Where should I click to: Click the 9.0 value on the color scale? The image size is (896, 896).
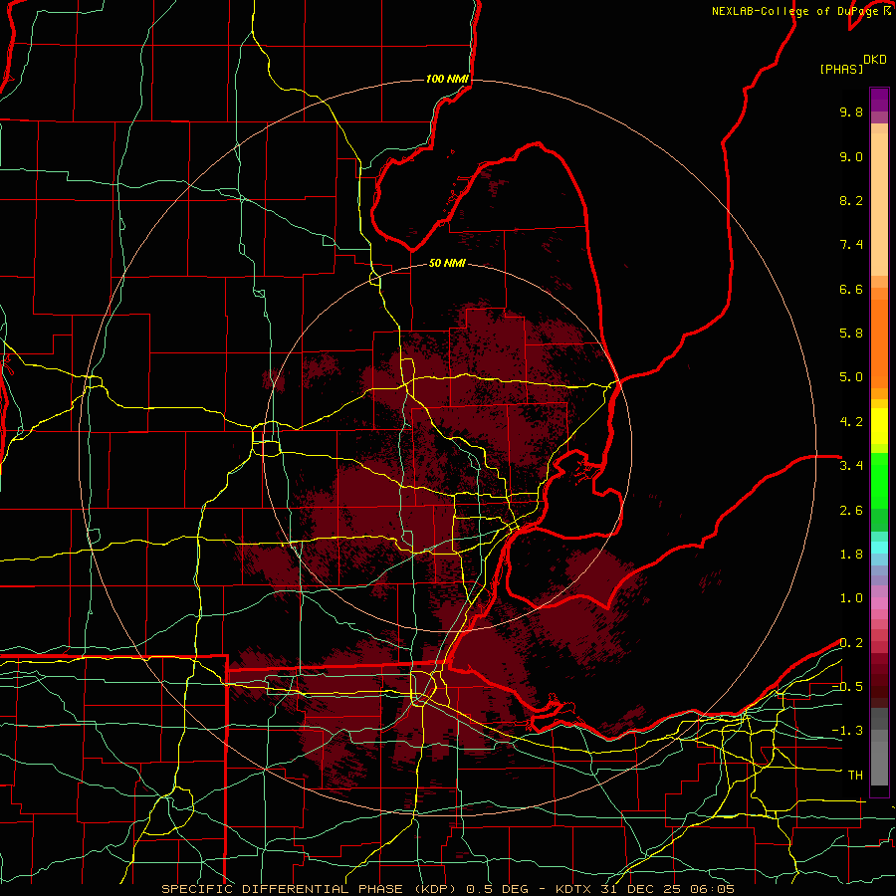pyautogui.click(x=851, y=156)
